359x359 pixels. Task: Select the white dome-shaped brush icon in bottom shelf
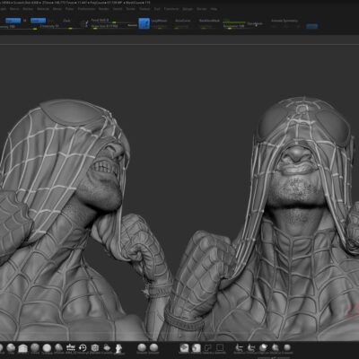tap(22, 348)
